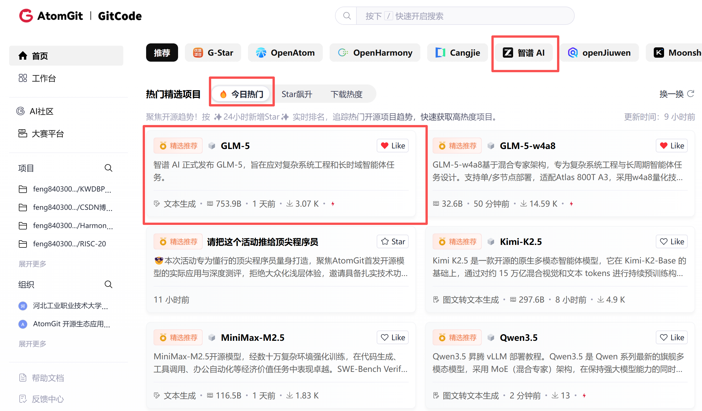The height and width of the screenshot is (411, 702).
Task: Open the Kimi-K2.5 project title
Action: point(521,242)
